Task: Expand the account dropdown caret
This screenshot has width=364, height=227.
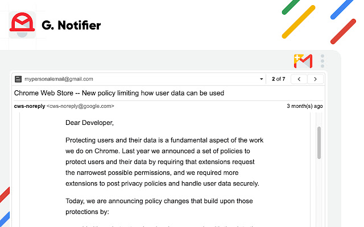Action: pyautogui.click(x=262, y=79)
